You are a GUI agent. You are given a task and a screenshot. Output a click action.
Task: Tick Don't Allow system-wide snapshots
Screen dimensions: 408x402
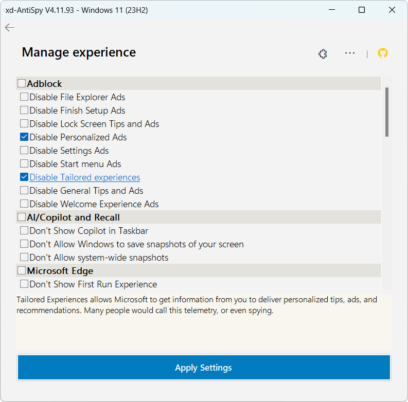(24, 258)
